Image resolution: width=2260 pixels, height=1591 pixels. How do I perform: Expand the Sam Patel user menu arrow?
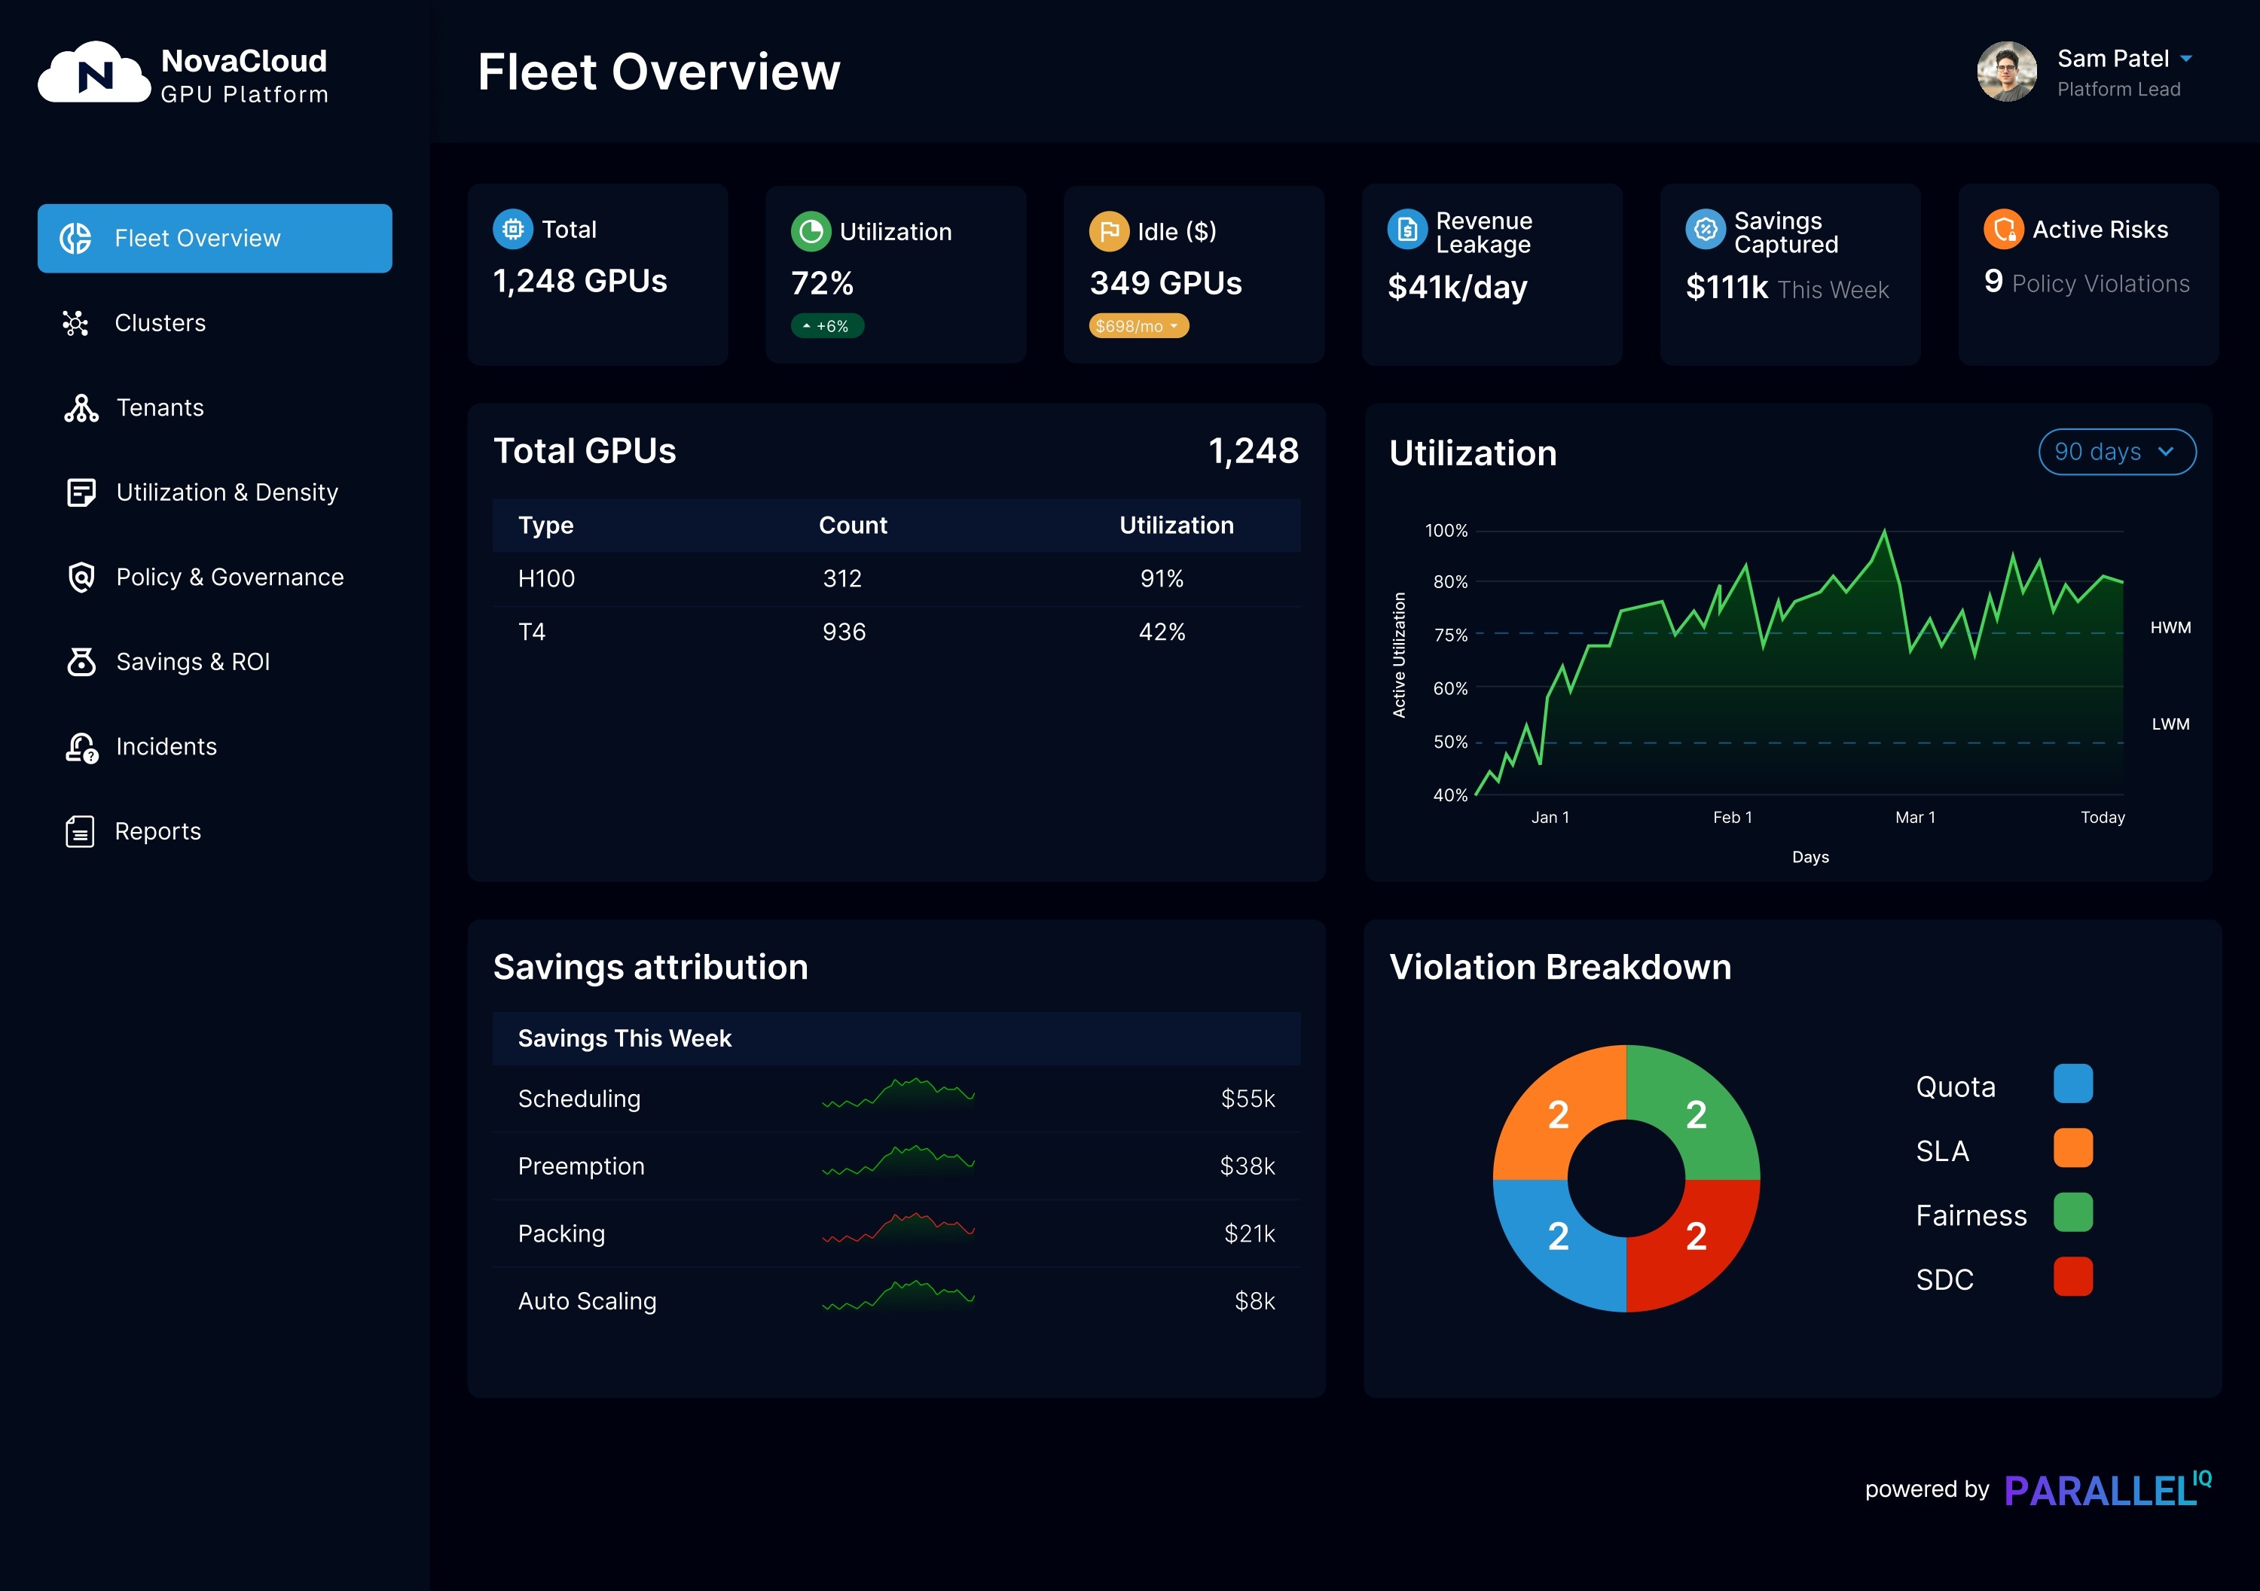click(x=2186, y=59)
